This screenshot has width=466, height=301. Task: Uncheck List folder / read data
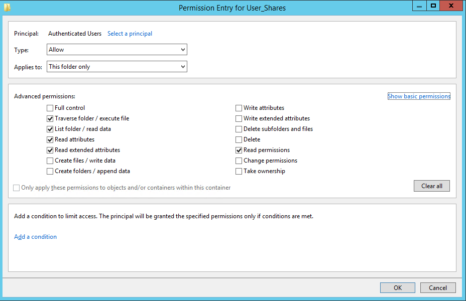click(x=50, y=129)
